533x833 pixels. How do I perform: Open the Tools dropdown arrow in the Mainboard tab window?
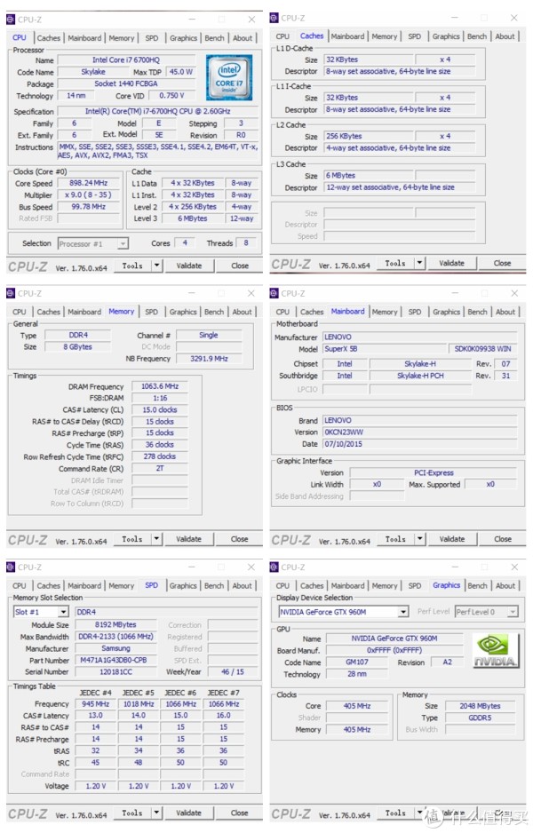420,539
